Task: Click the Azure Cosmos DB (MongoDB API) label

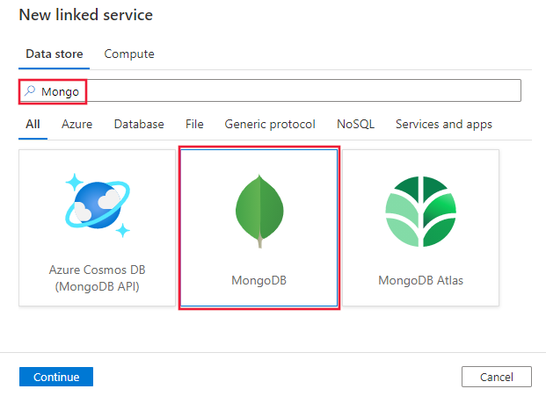Action: (x=97, y=278)
